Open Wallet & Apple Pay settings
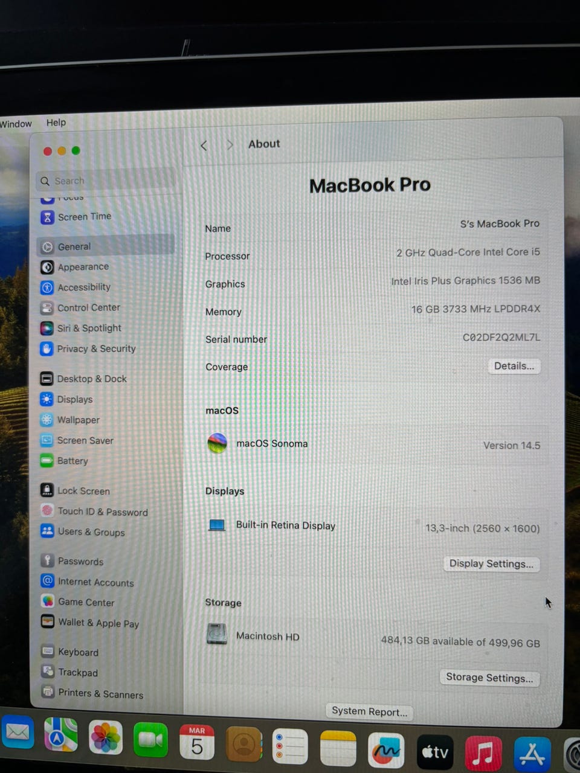 pyautogui.click(x=90, y=623)
